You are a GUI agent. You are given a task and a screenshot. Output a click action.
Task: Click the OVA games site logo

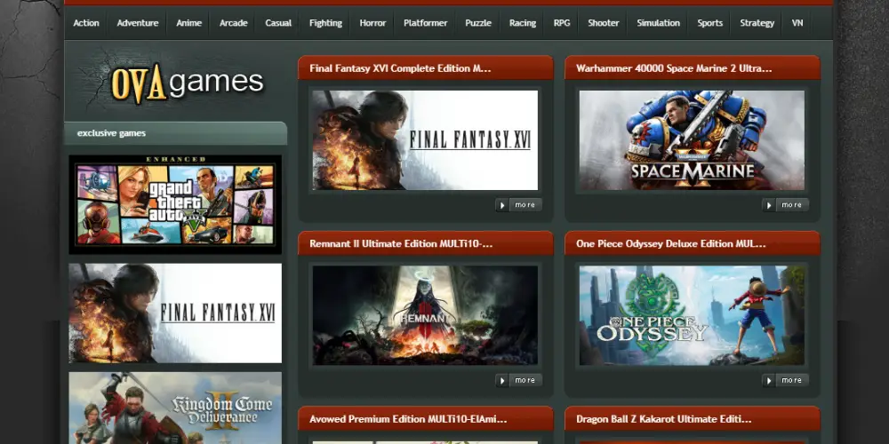point(187,83)
